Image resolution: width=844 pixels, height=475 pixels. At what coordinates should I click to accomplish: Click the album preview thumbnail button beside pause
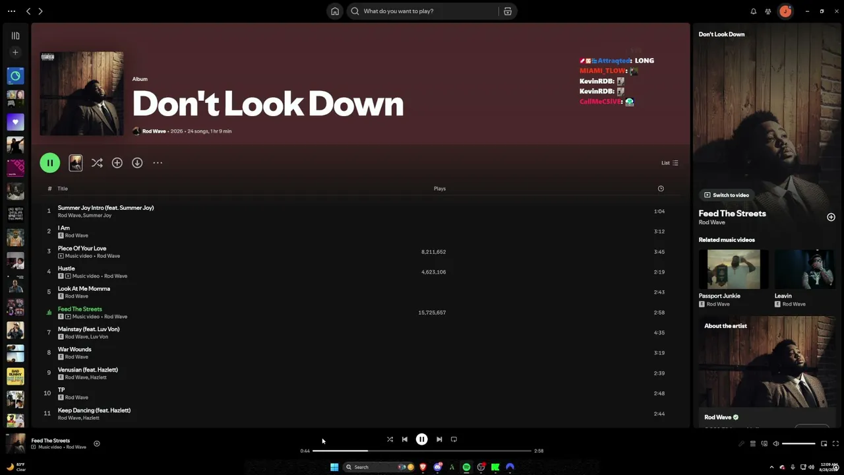point(76,163)
